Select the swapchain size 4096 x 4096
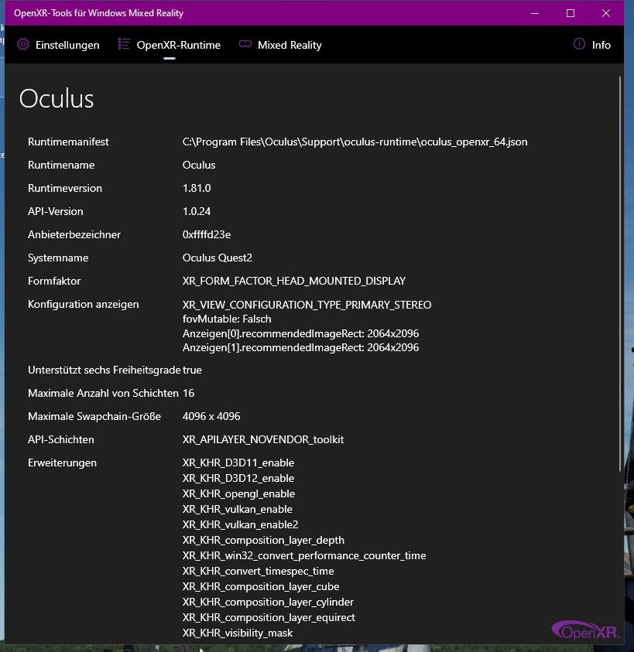Image resolution: width=634 pixels, height=652 pixels. click(x=211, y=417)
